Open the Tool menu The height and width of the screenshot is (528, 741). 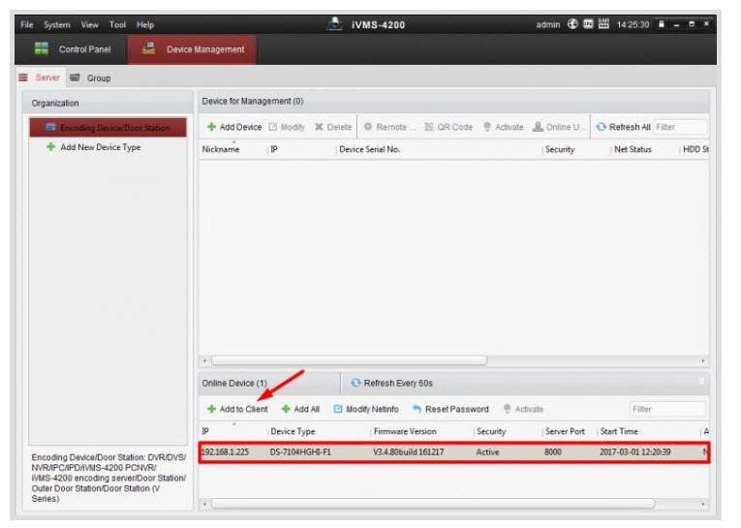tap(117, 24)
